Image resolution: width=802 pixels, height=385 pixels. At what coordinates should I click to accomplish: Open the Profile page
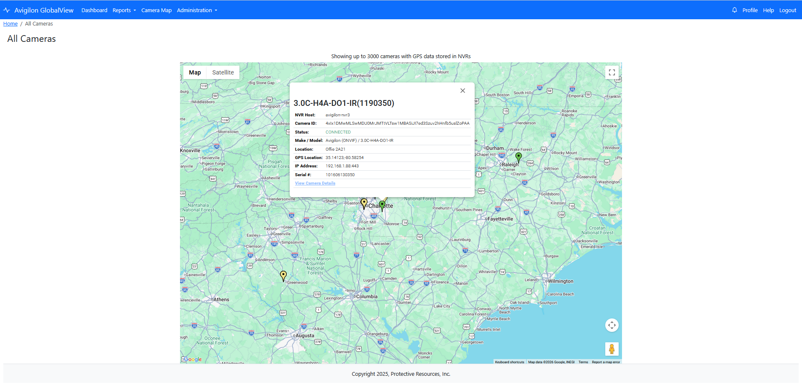coord(750,10)
